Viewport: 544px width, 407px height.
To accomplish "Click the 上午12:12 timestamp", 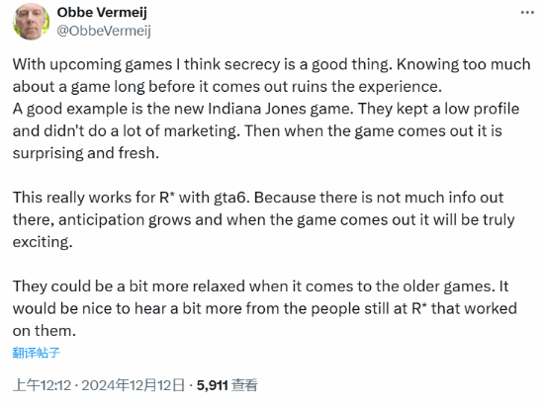I will [x=42, y=385].
